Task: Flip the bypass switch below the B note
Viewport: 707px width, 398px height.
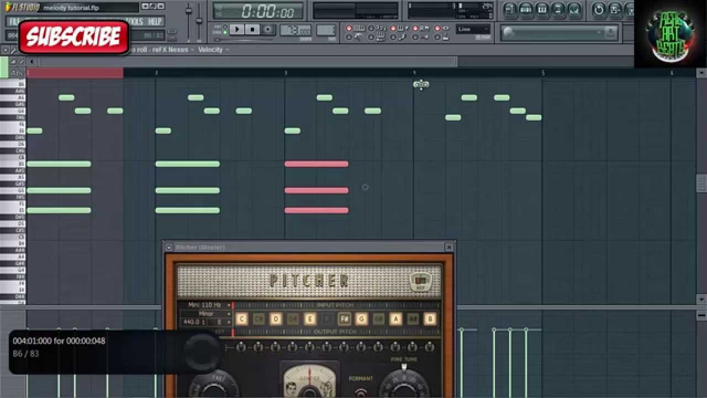Action: pyautogui.click(x=430, y=348)
